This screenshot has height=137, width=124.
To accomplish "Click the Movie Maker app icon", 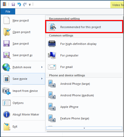I will click(4, 4).
